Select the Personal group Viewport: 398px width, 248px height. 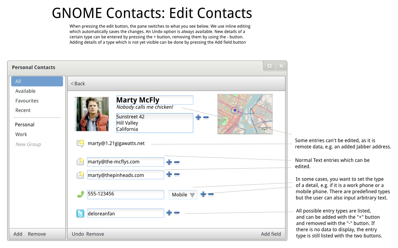point(25,125)
